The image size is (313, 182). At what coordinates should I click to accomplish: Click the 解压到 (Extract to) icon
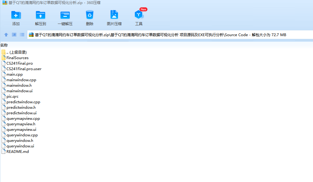[x=41, y=15]
